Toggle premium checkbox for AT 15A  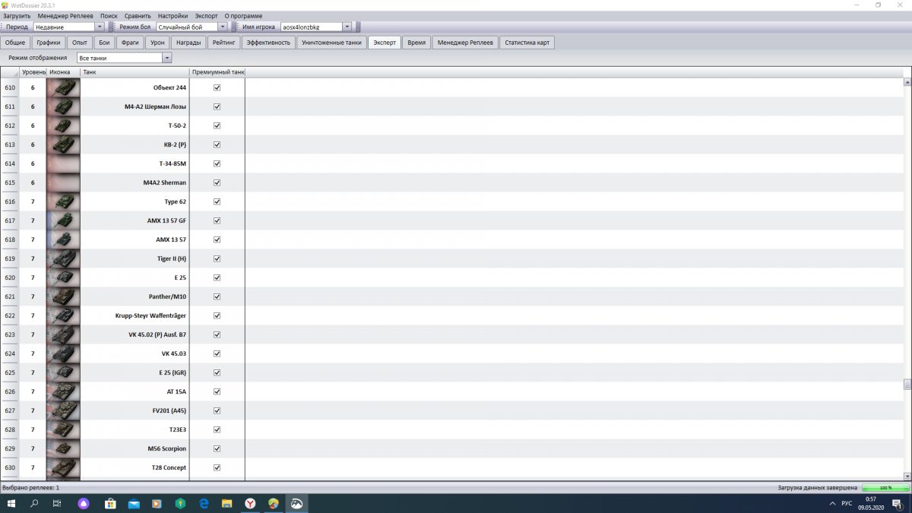coord(217,391)
